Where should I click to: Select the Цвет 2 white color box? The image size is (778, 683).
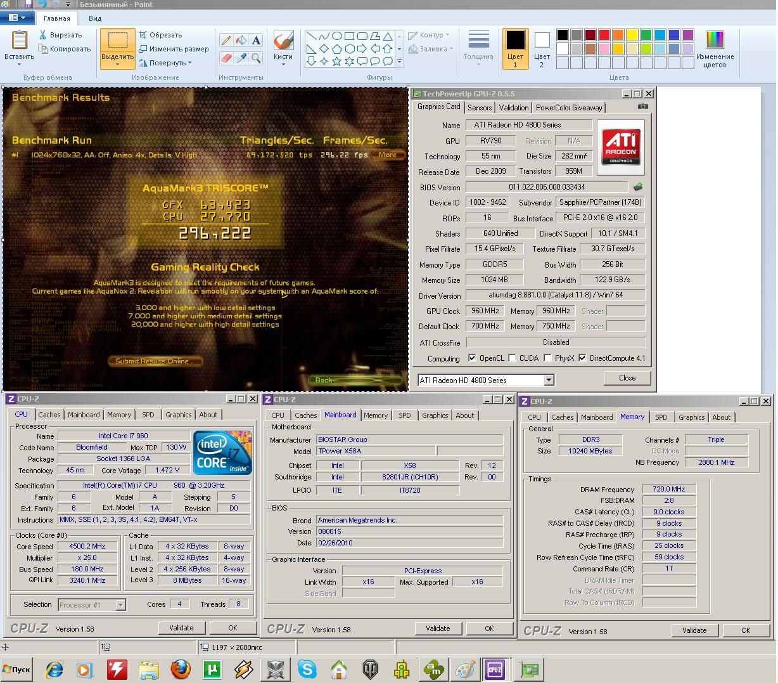point(542,49)
